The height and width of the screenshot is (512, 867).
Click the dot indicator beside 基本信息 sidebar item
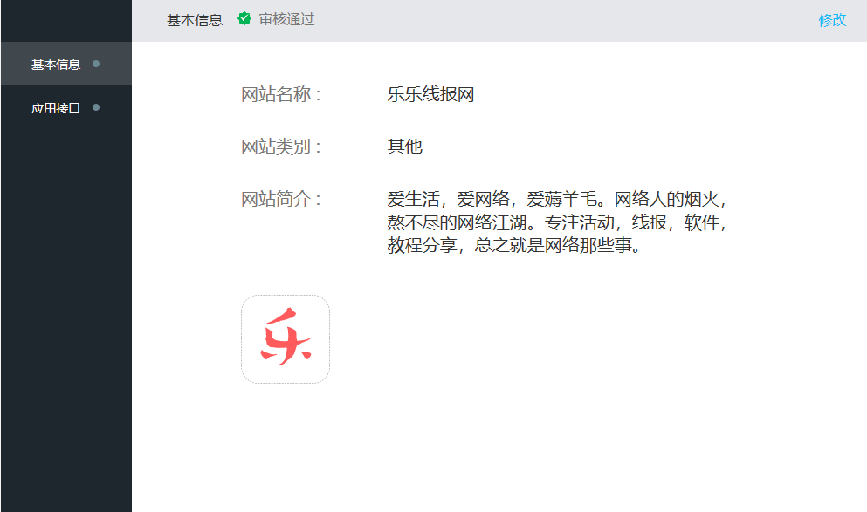coord(96,64)
